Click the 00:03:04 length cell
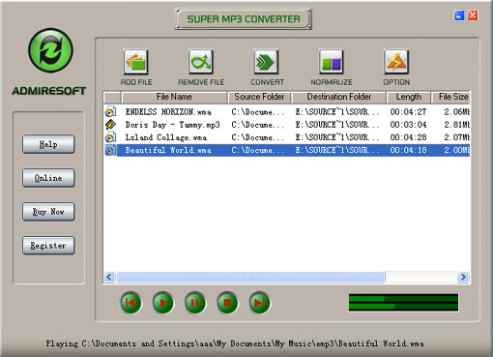Screen dimensions: 493x357 click(x=408, y=125)
